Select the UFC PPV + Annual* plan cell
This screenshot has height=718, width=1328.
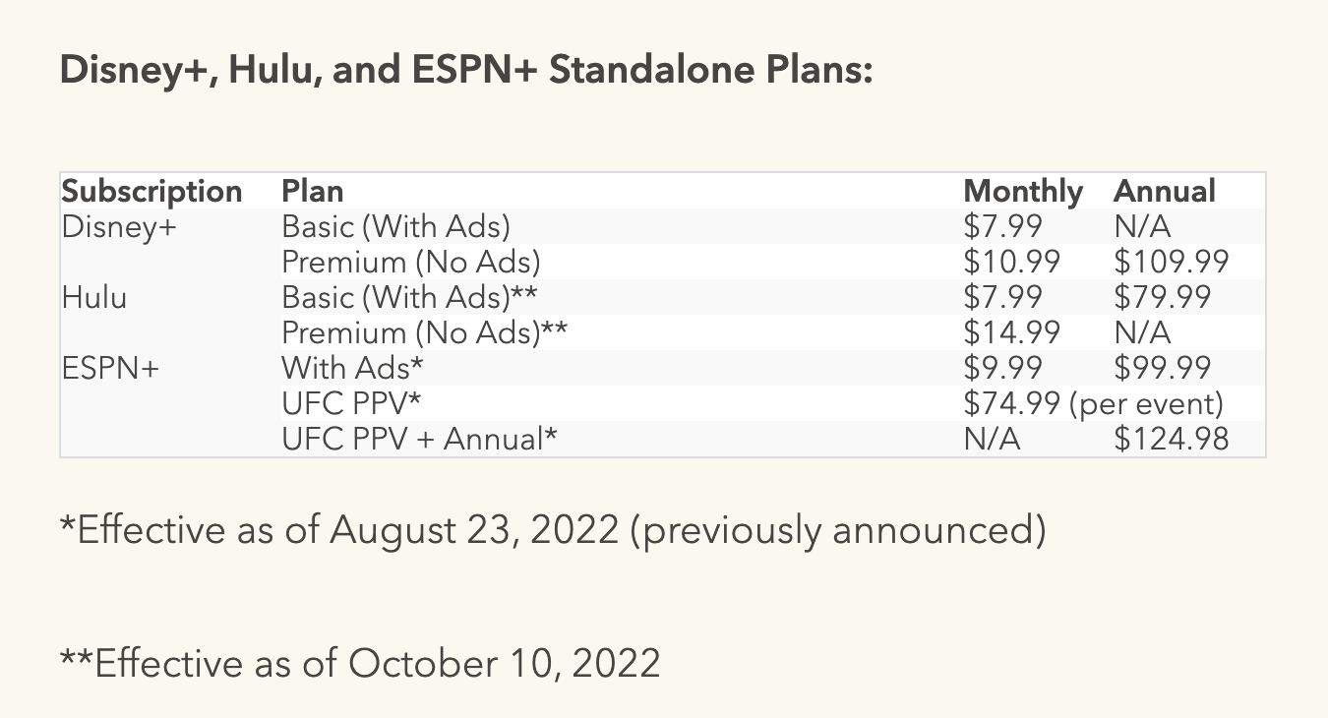pos(420,439)
